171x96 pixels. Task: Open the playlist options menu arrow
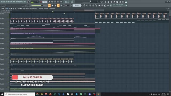1,8
